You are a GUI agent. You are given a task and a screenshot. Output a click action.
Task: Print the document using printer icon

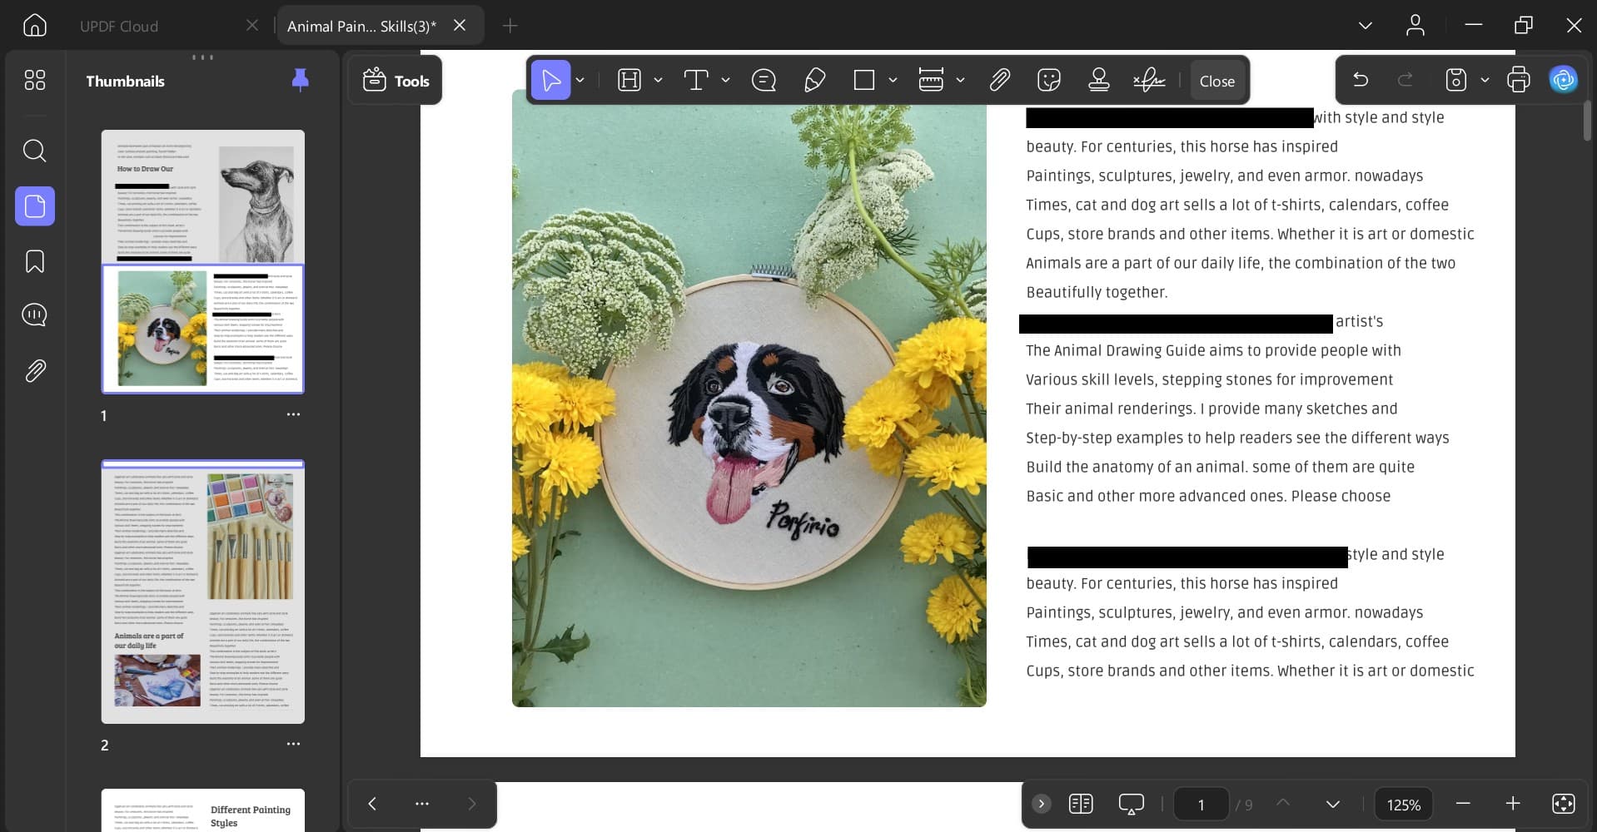click(1518, 80)
